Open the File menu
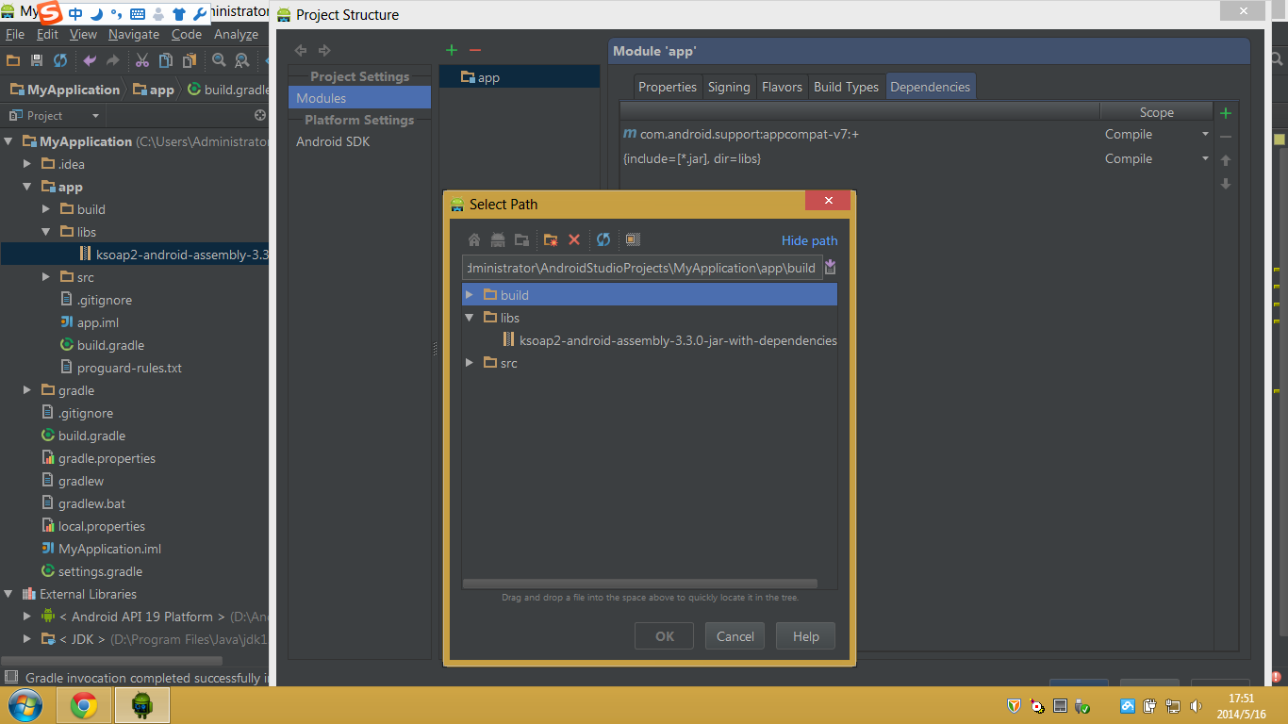1288x724 pixels. tap(15, 34)
